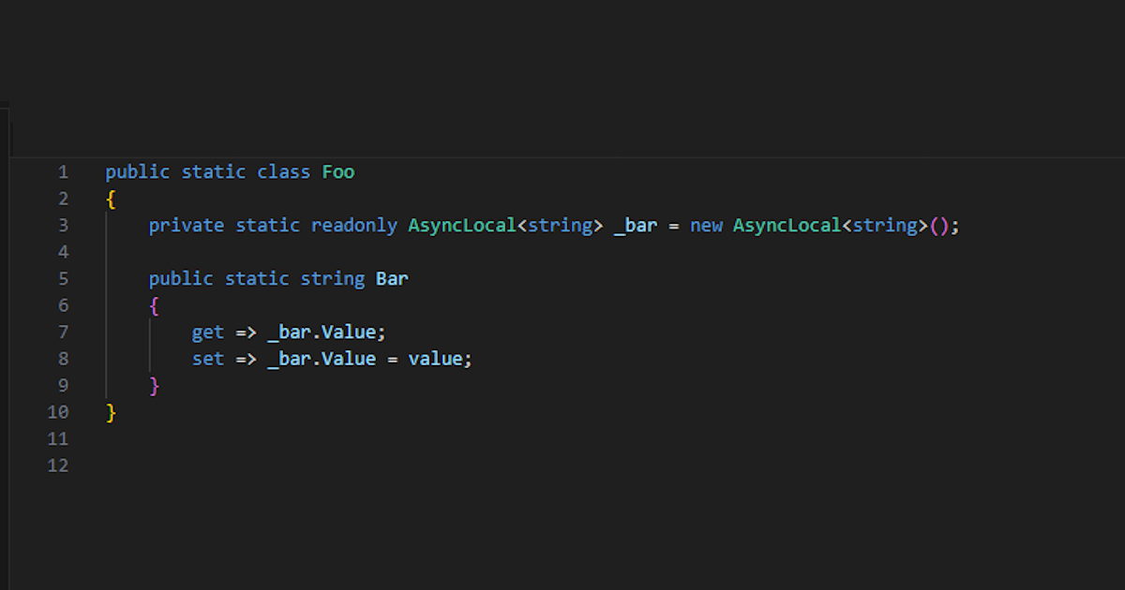Click the 'new' keyword on line 3

pyautogui.click(x=706, y=226)
